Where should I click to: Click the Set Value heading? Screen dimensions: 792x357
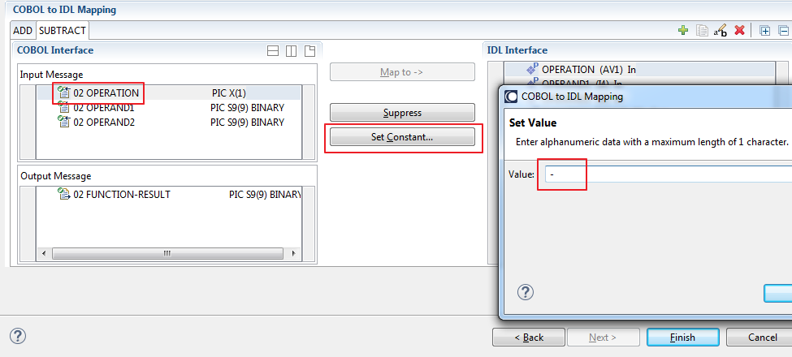tap(532, 123)
